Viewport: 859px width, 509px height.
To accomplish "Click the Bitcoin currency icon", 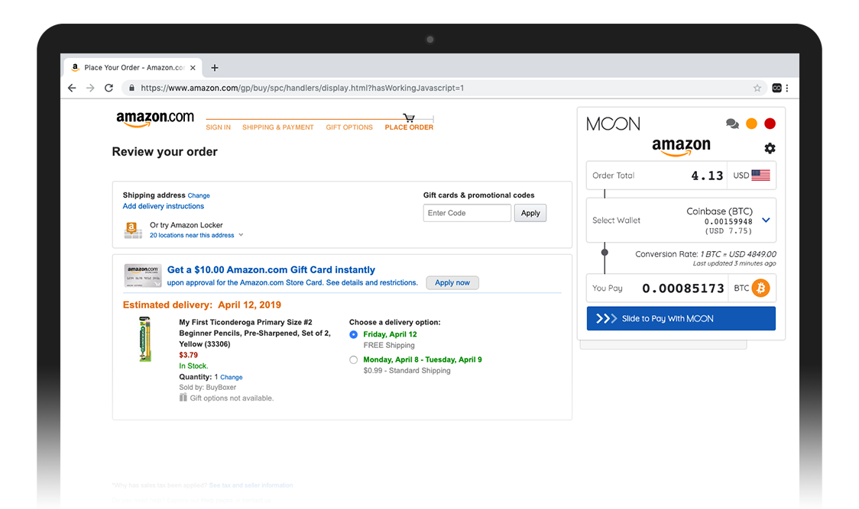I will 760,288.
